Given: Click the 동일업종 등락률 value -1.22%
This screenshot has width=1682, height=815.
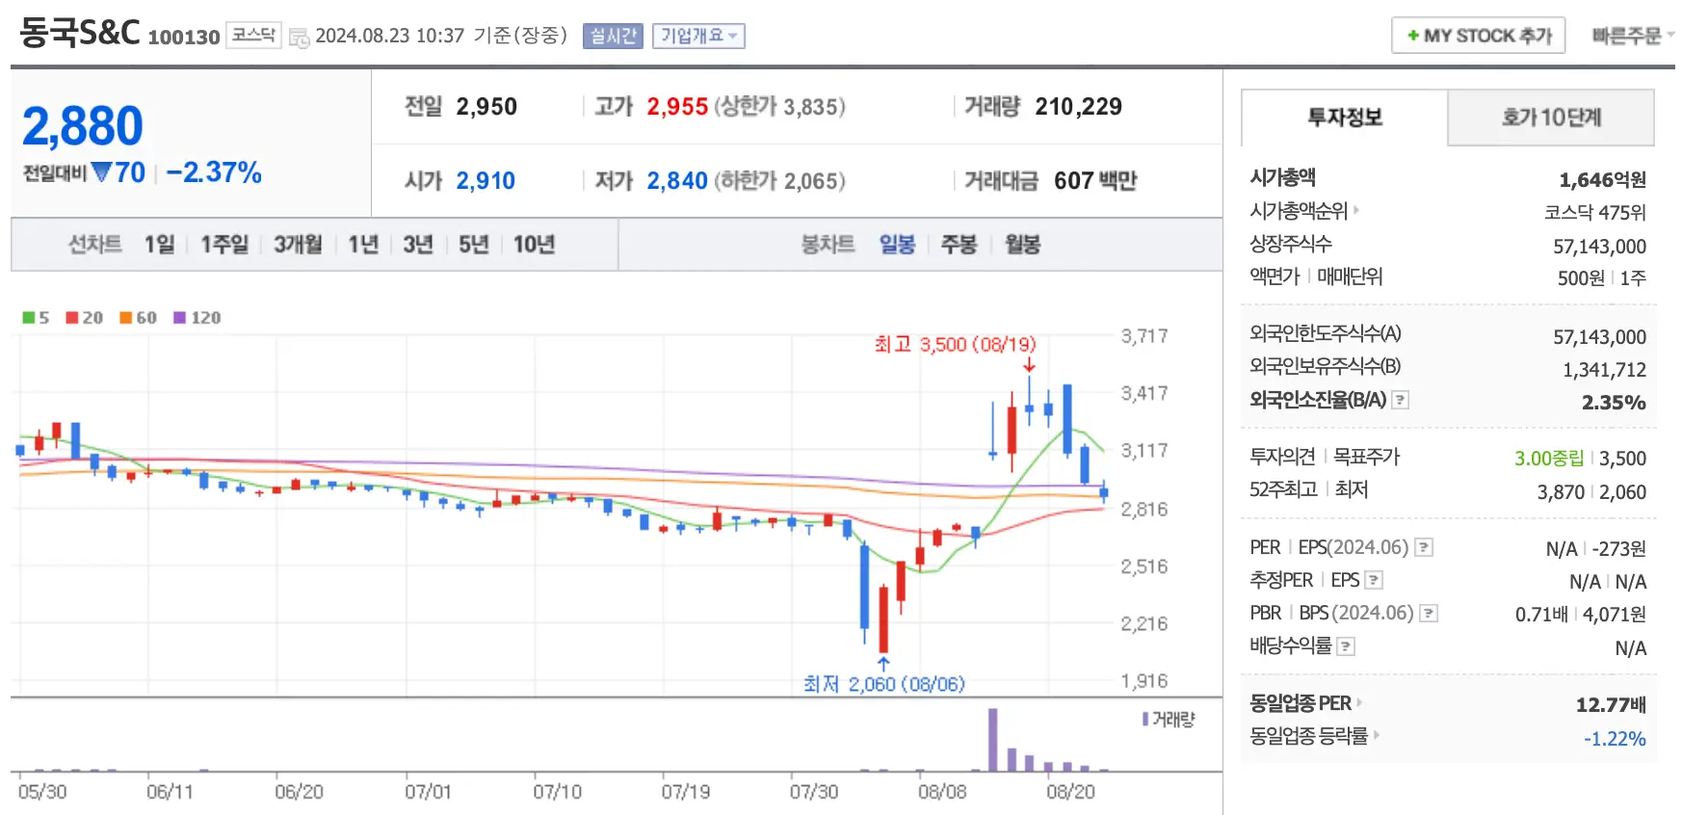Looking at the screenshot, I should [1615, 739].
